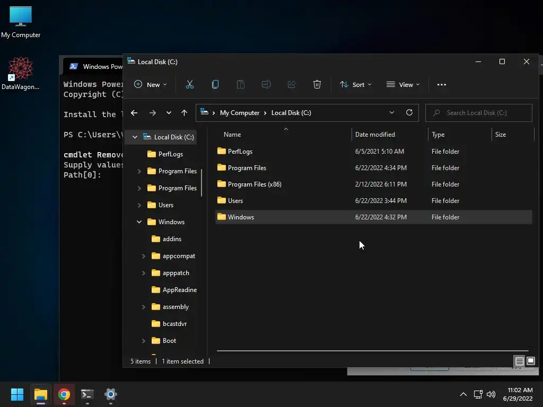The height and width of the screenshot is (407, 543).
Task: Select the Windows folder row in list
Action: click(373, 217)
